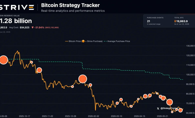
Task: Click the last purchase bubble near $63,000
Action: pos(180,110)
